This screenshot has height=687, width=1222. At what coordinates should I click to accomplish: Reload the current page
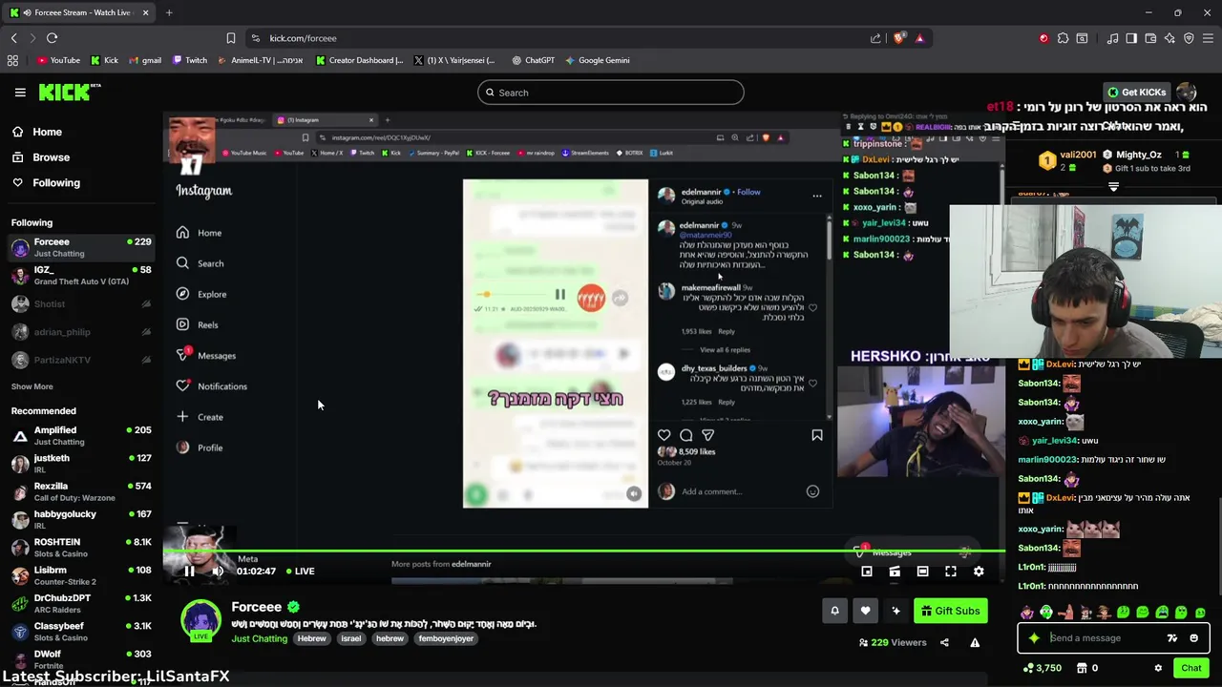coord(52,38)
